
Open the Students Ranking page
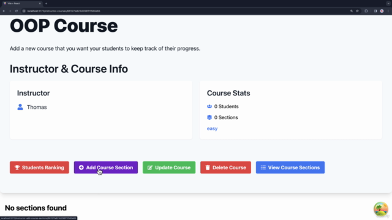[39, 167]
